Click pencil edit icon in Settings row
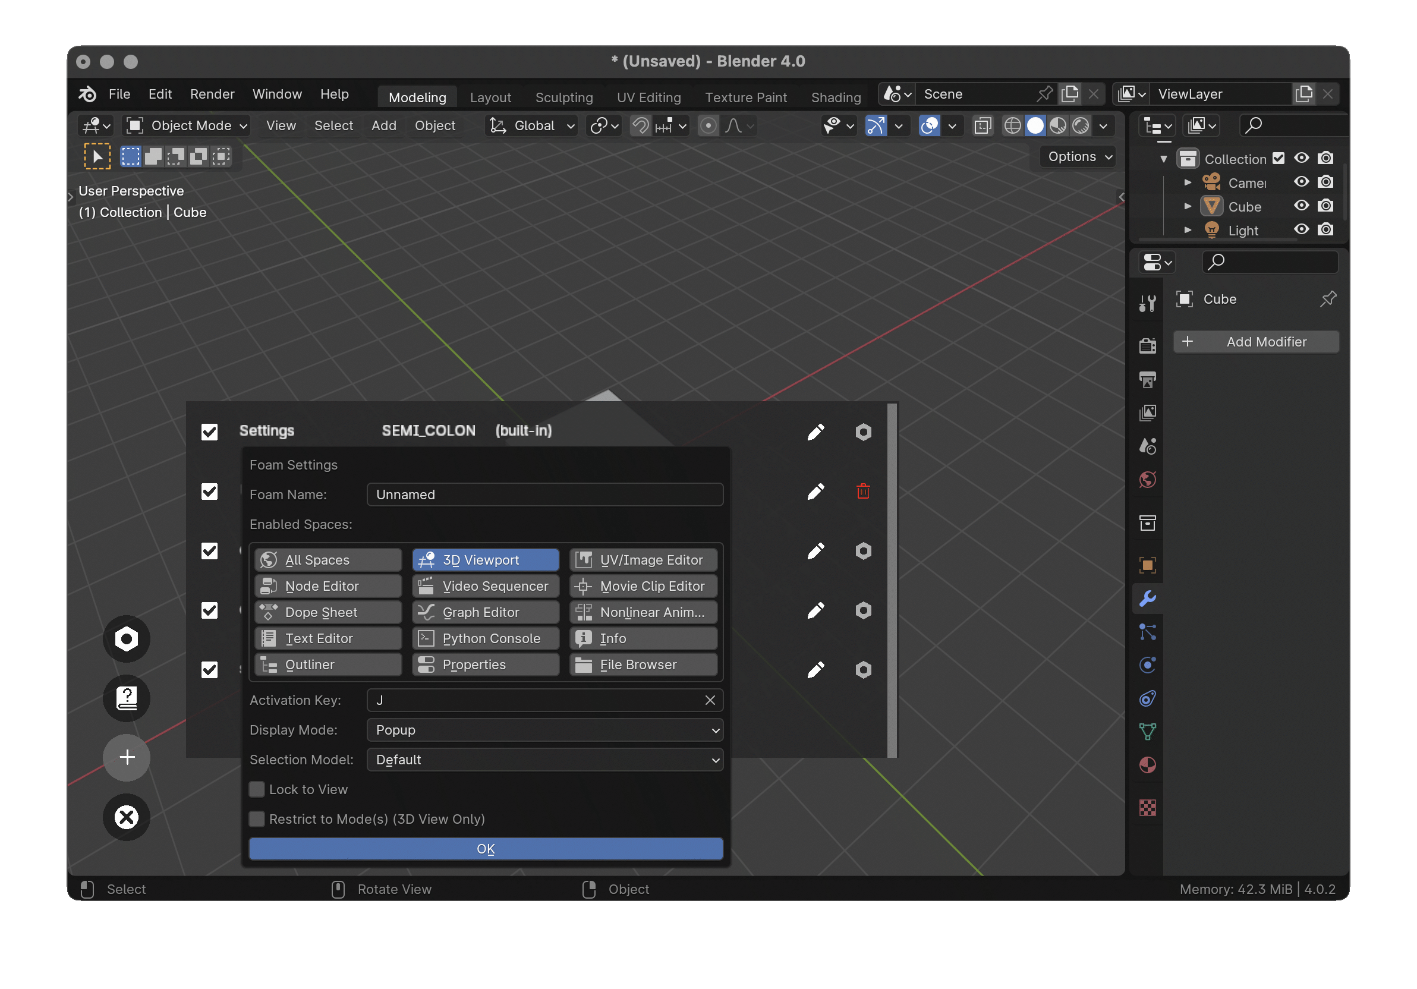The height and width of the screenshot is (989, 1417). click(815, 432)
